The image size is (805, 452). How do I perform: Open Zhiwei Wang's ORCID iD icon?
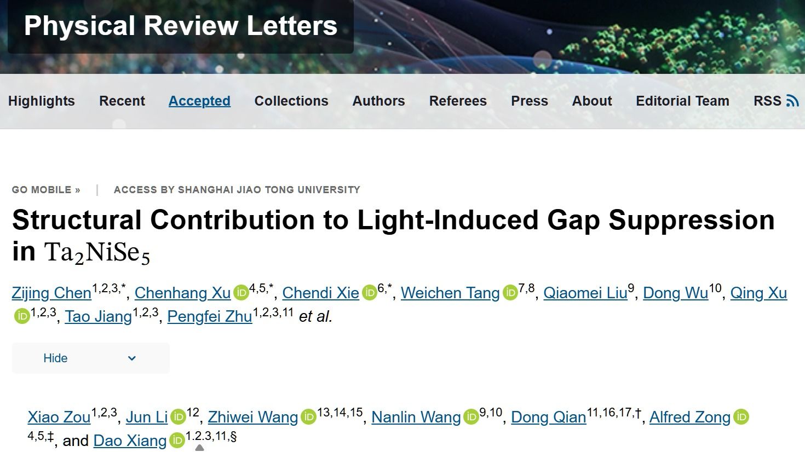(308, 417)
